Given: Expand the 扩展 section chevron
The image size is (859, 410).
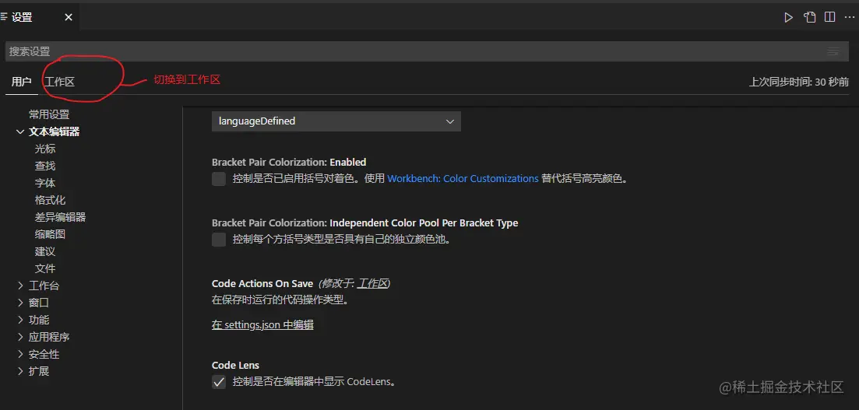Looking at the screenshot, I should [x=20, y=371].
